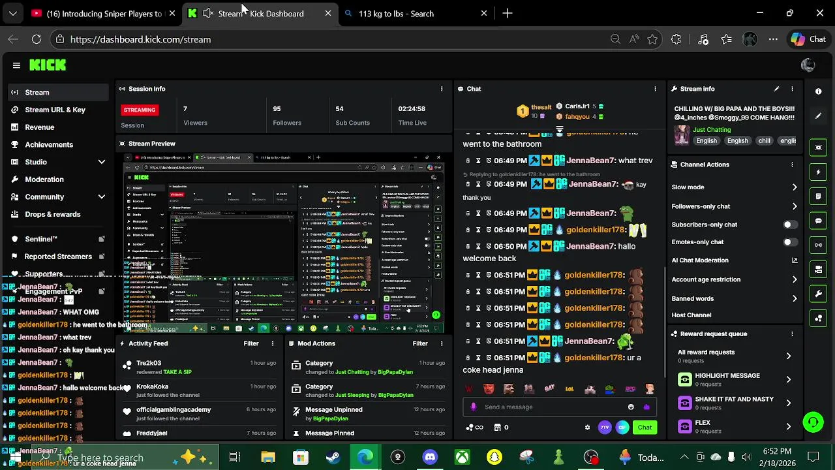The height and width of the screenshot is (470, 835).
Task: Toggle Emotes-only chat switch
Action: click(x=789, y=242)
